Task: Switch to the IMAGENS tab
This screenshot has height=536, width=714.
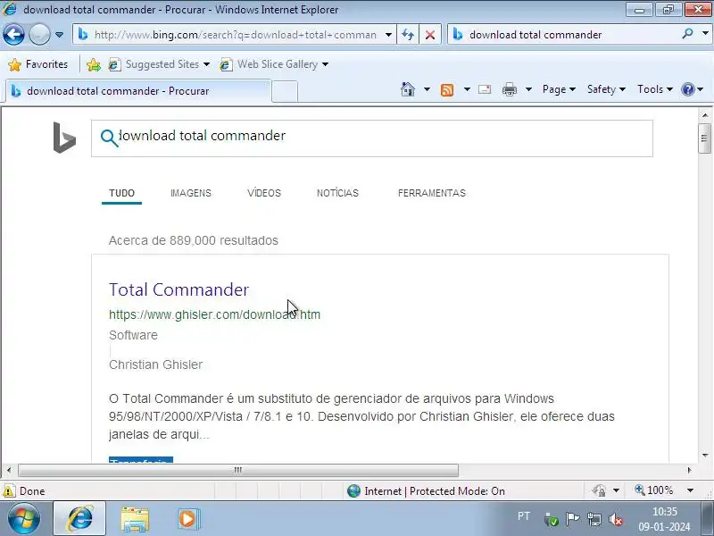Action: (191, 193)
